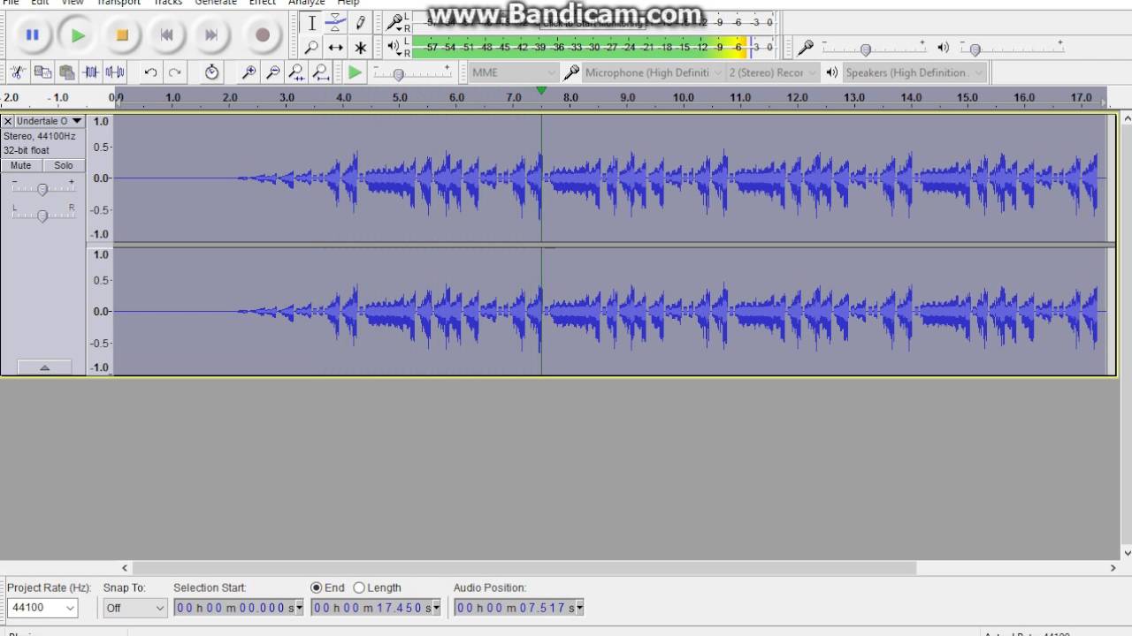The width and height of the screenshot is (1132, 636).
Task: Mute the Undertale track
Action: point(21,165)
